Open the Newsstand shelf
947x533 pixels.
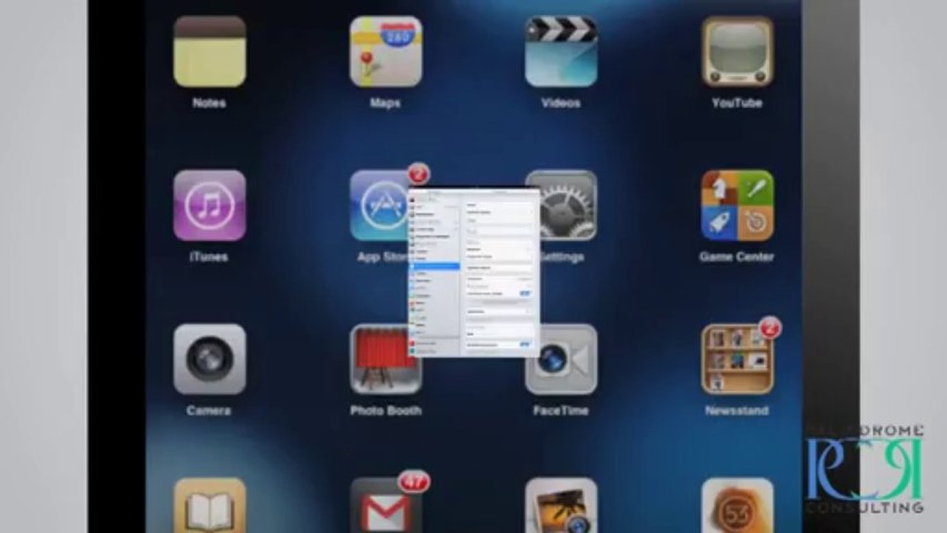coord(737,359)
